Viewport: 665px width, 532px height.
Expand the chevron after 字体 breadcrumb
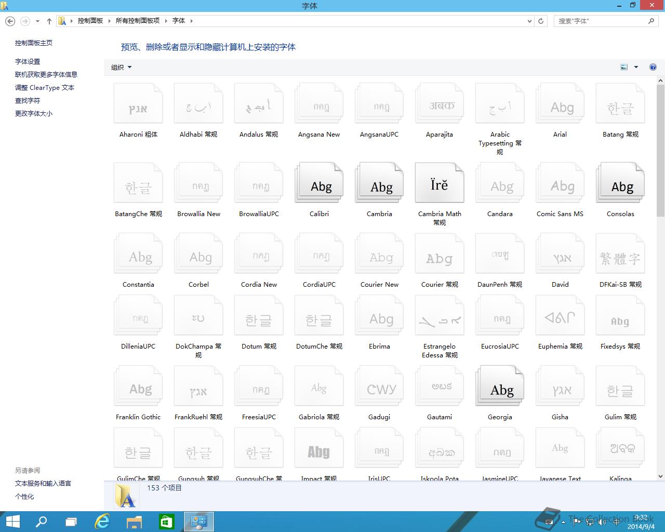pos(191,21)
